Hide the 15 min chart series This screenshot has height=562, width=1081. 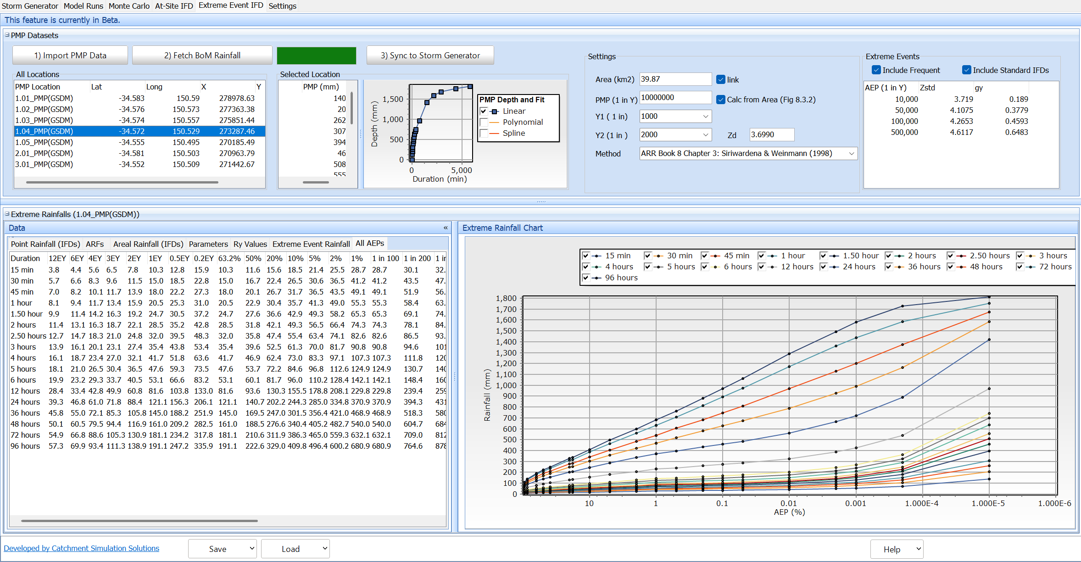click(585, 256)
